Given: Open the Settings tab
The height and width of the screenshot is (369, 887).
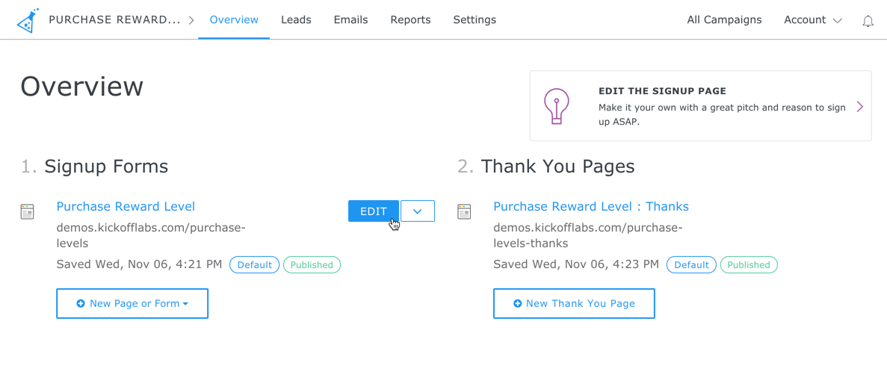Looking at the screenshot, I should click(x=475, y=20).
